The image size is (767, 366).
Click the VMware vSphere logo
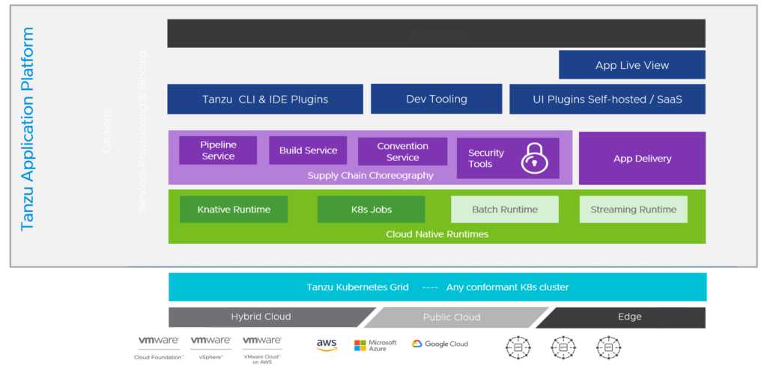point(210,347)
